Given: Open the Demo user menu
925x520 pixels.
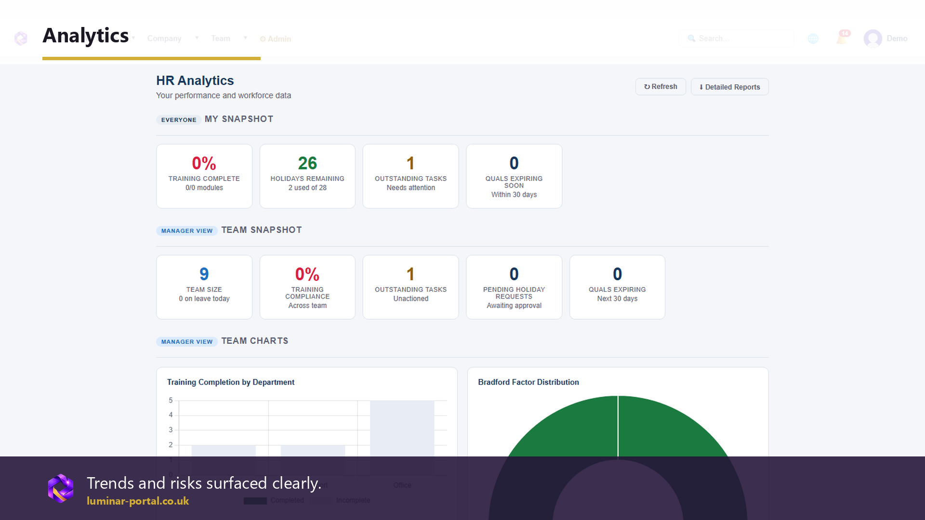Looking at the screenshot, I should click(897, 39).
